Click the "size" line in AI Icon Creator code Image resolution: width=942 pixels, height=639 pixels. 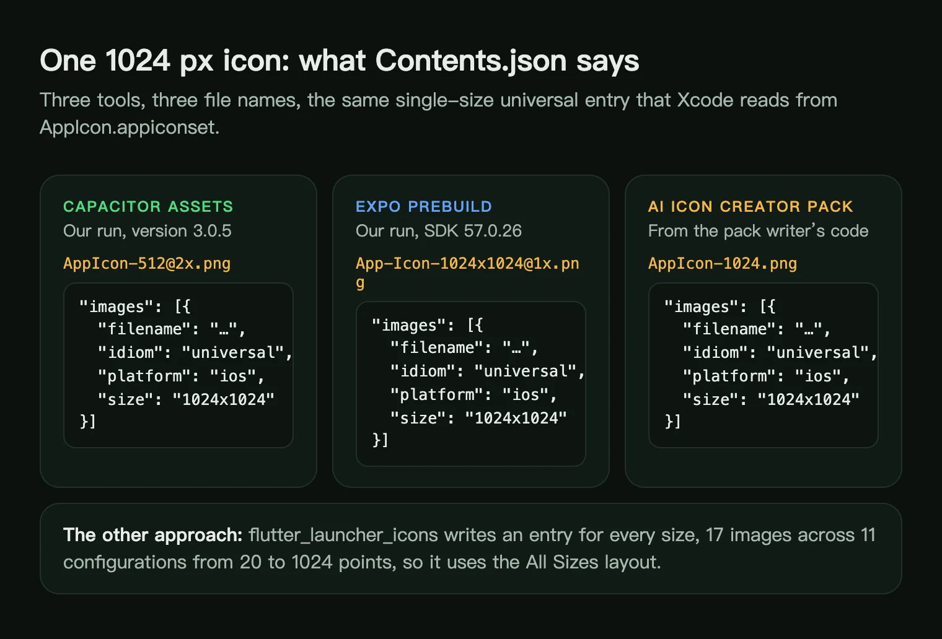pyautogui.click(x=771, y=400)
